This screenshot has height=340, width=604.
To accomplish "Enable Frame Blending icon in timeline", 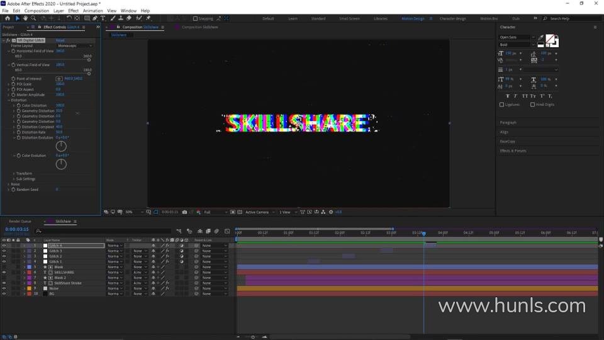I will 208,231.
